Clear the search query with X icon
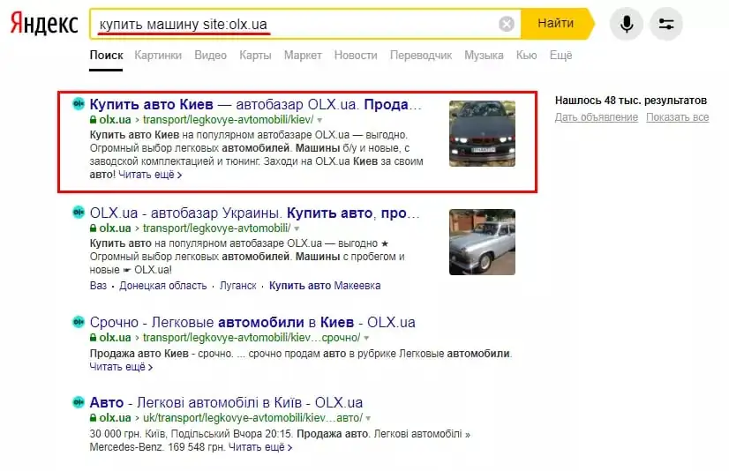Image resolution: width=729 pixels, height=471 pixels. point(507,24)
